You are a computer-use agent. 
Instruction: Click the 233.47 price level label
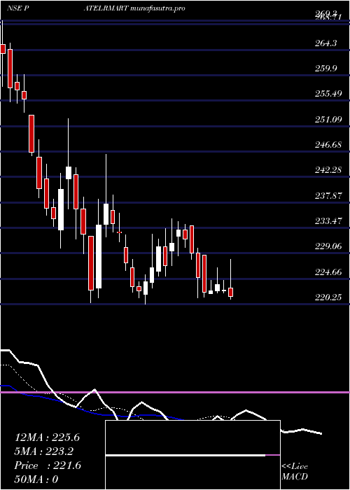328,221
